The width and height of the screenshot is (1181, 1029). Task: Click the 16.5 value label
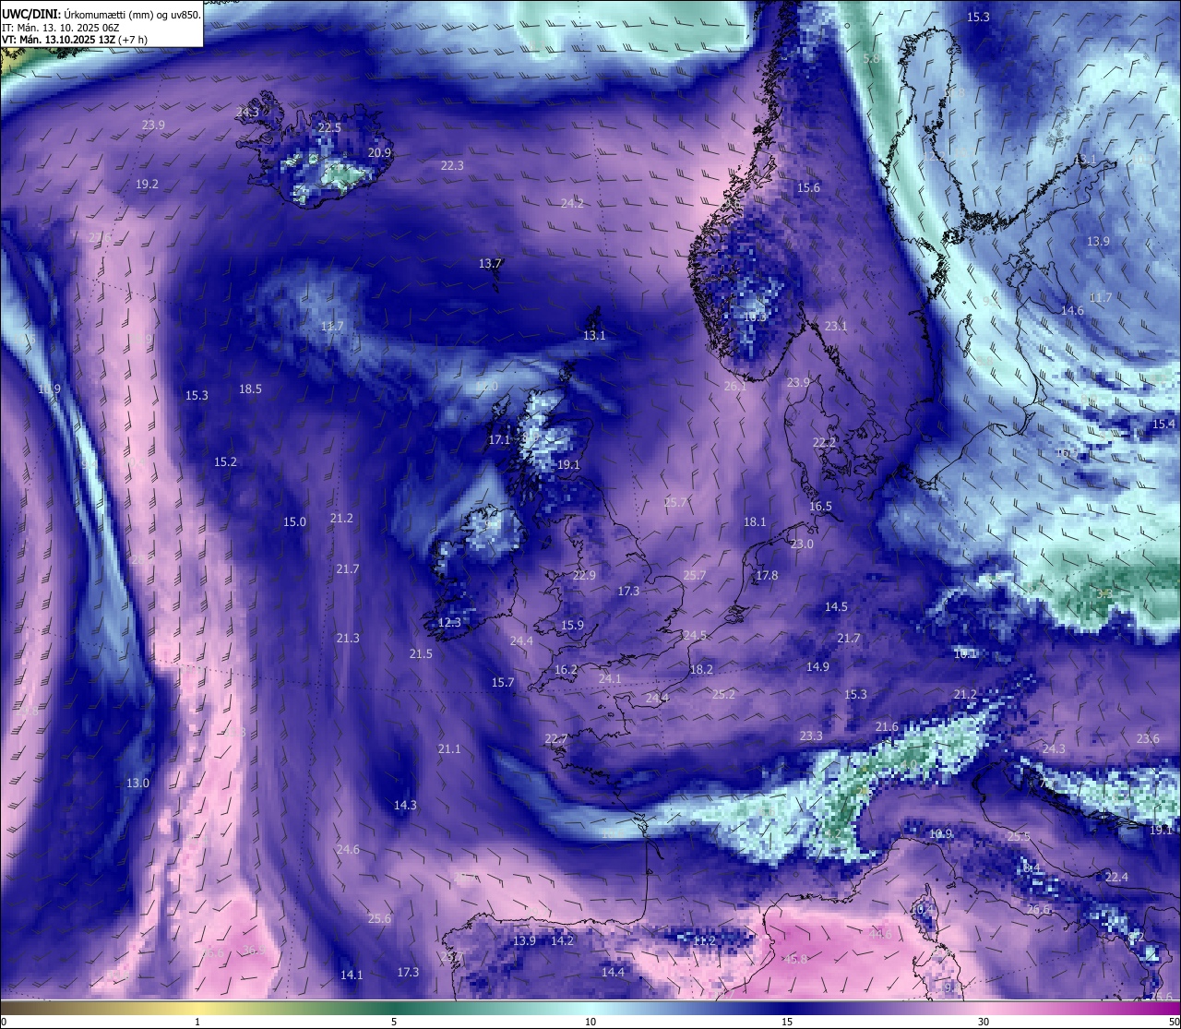pos(820,506)
